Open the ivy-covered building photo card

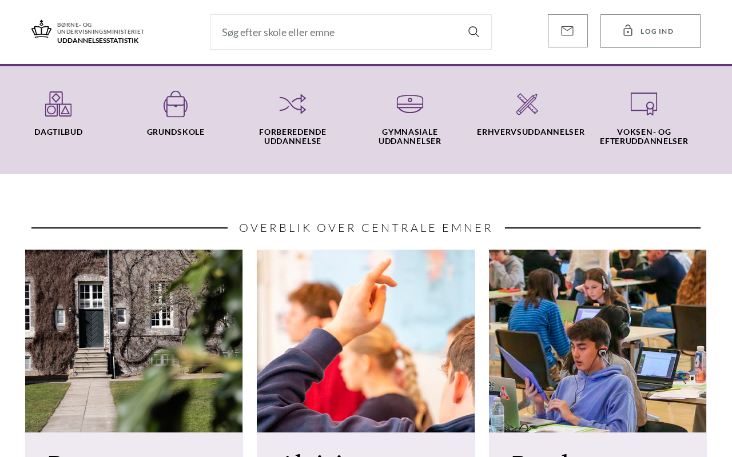(134, 341)
